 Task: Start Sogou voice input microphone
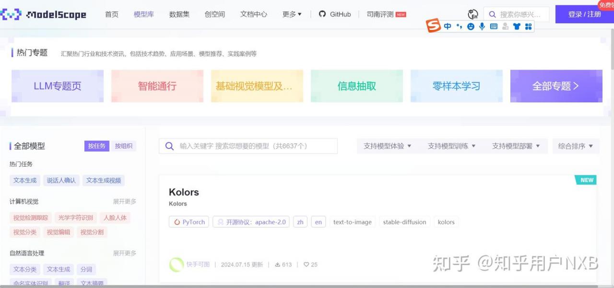point(482,26)
